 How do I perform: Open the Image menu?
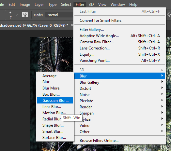coord(25,5)
